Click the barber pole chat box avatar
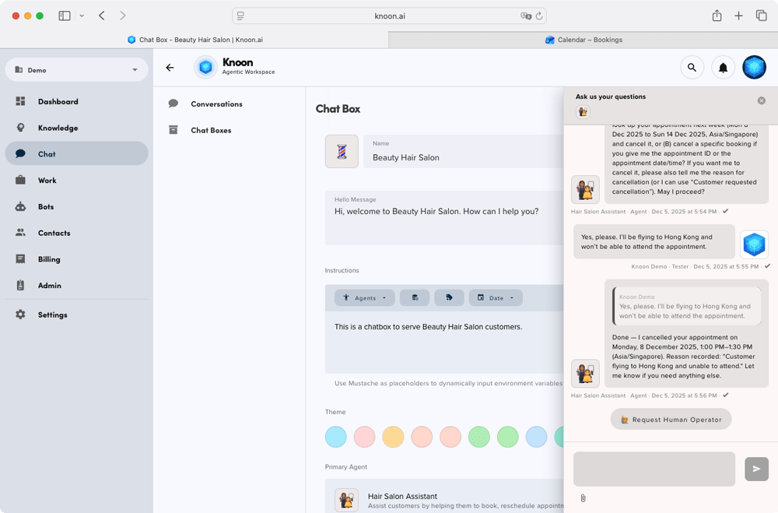 coord(342,152)
